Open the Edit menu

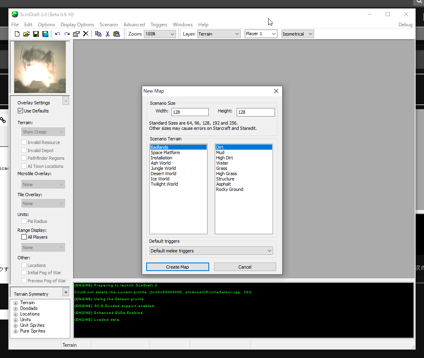click(28, 25)
